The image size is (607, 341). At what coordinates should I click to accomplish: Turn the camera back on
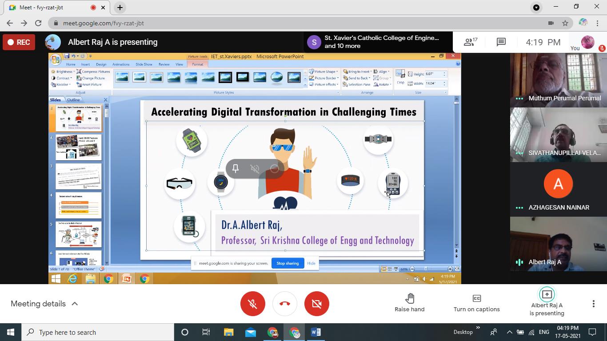click(316, 304)
